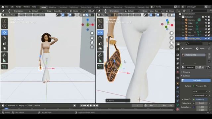This screenshot has height=119, width=212.
Task: Select the Rotate tool in right viewport
Action: click(100, 38)
